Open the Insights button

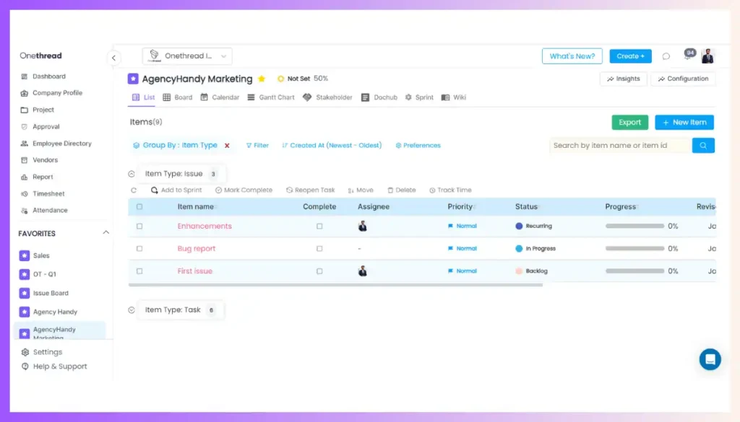point(624,79)
